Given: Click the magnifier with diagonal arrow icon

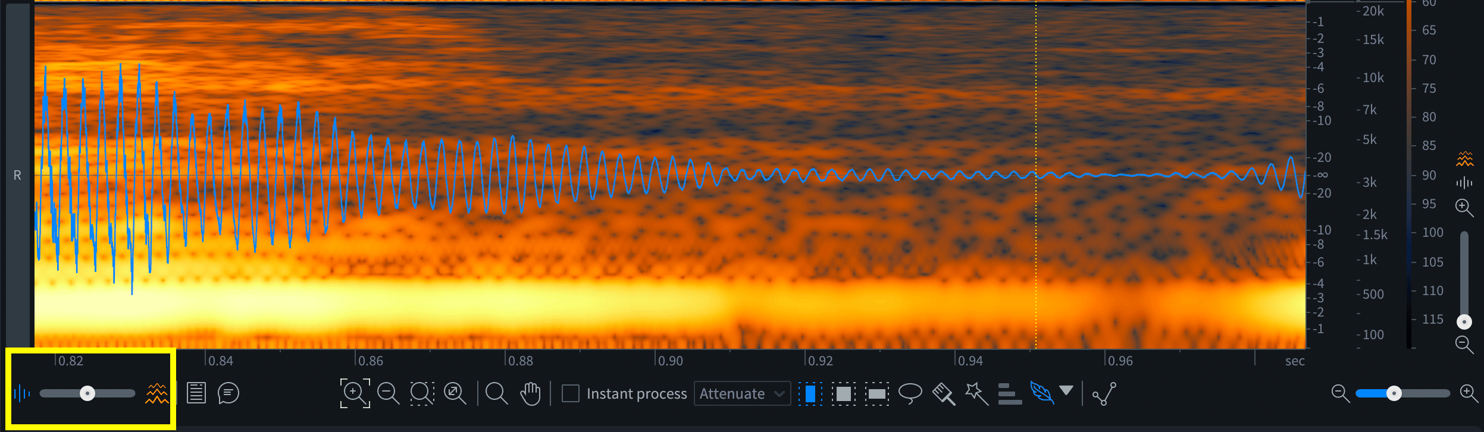Looking at the screenshot, I should coord(455,393).
